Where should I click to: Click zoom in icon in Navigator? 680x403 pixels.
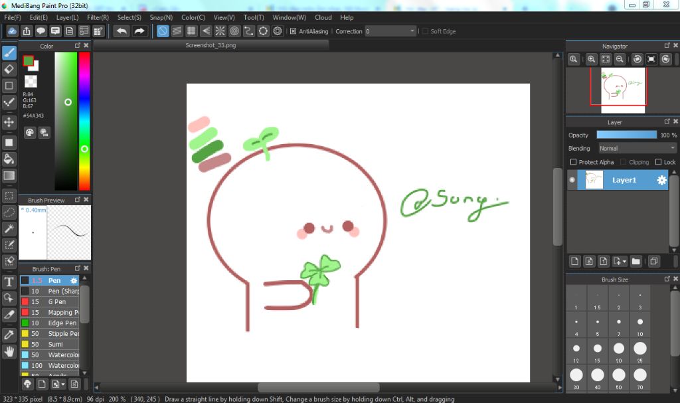pos(591,60)
